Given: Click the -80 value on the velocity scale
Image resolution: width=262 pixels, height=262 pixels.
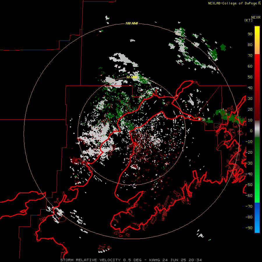Looking at the screenshot, I should coord(249,217).
